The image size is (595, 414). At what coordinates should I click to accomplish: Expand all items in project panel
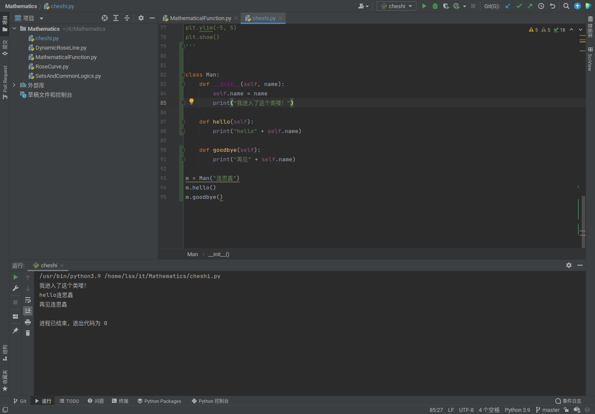pos(116,18)
